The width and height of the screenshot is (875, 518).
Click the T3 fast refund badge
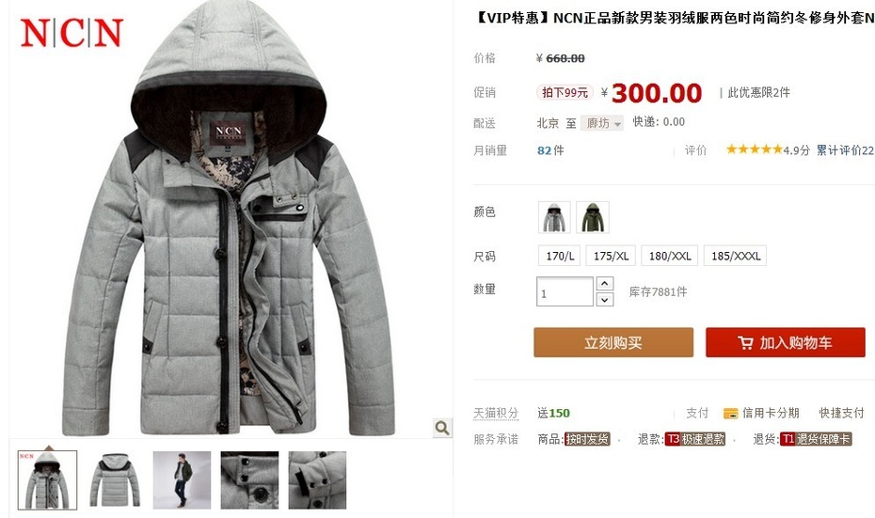pos(694,439)
